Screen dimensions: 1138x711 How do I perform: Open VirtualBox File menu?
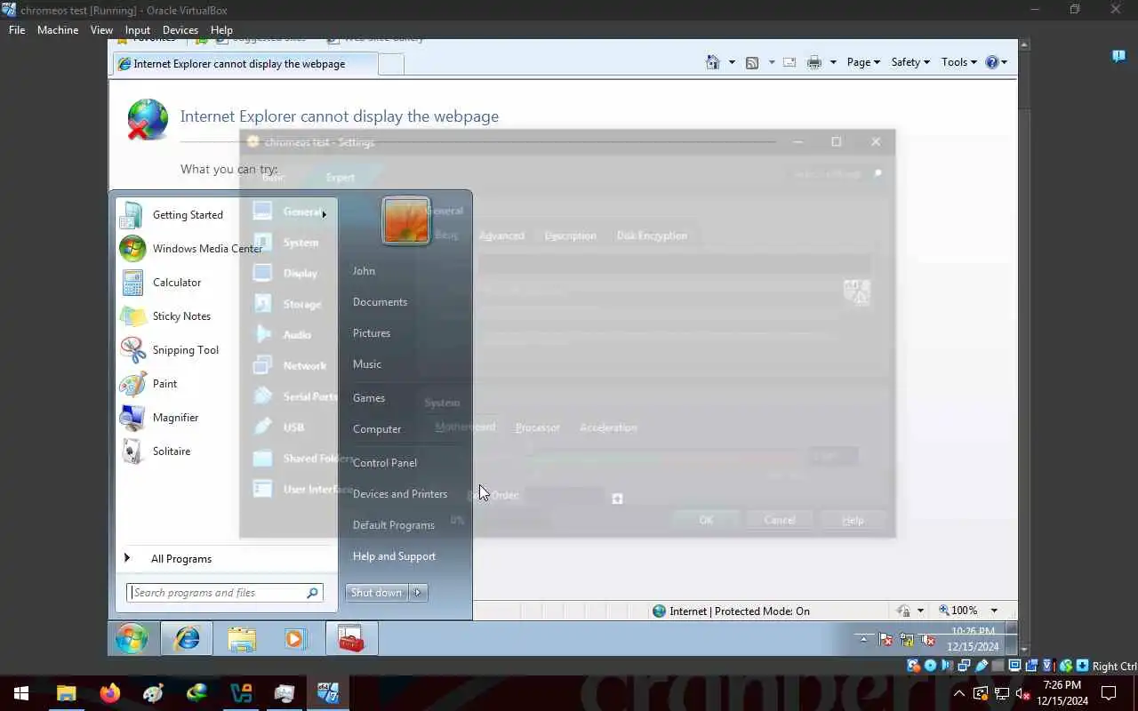17,30
